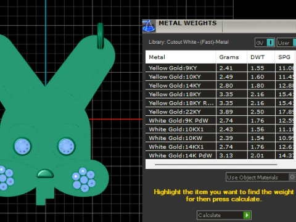Image resolution: width=296 pixels, height=222 pixels.
Task: Select the Yellow Gold:18KY R... row
Action: click(220, 103)
